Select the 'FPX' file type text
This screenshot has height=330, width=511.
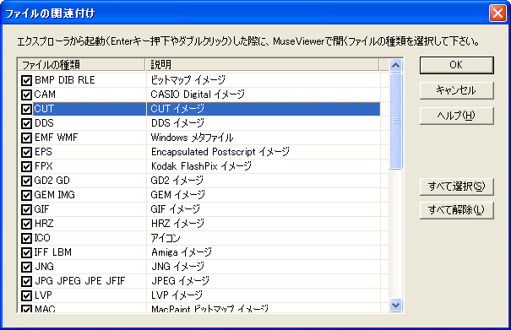[43, 166]
